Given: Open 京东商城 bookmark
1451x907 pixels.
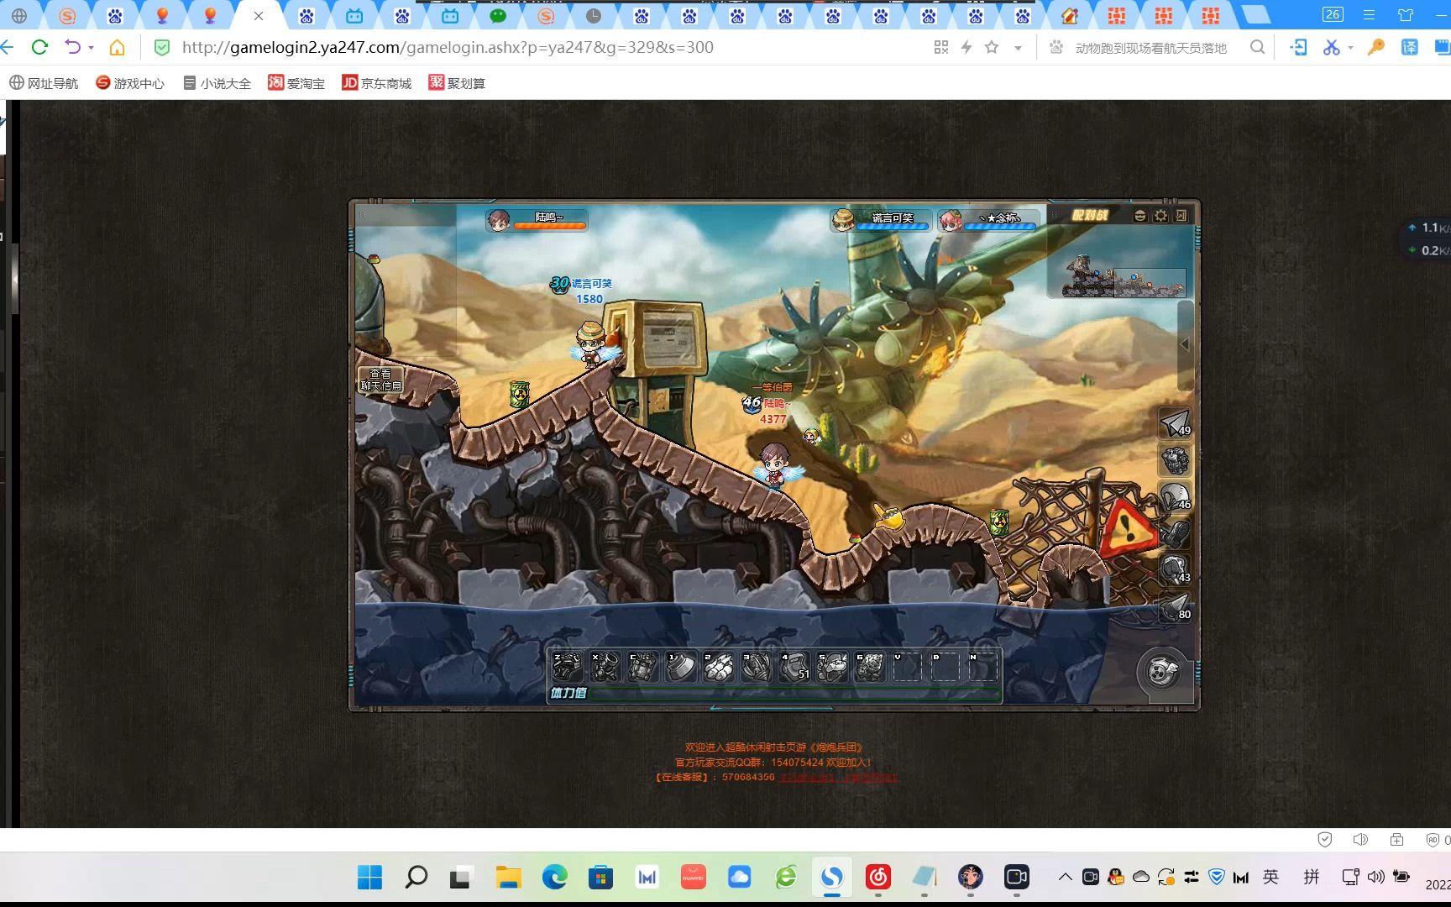Looking at the screenshot, I should (376, 83).
